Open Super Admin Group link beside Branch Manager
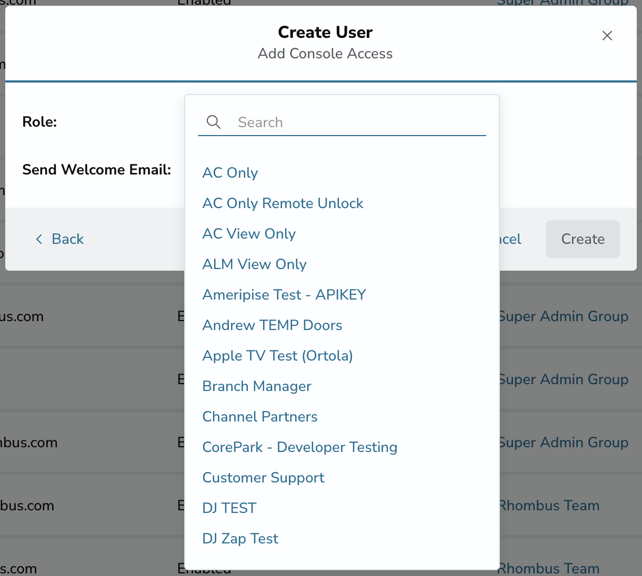The width and height of the screenshot is (642, 576). tap(564, 379)
